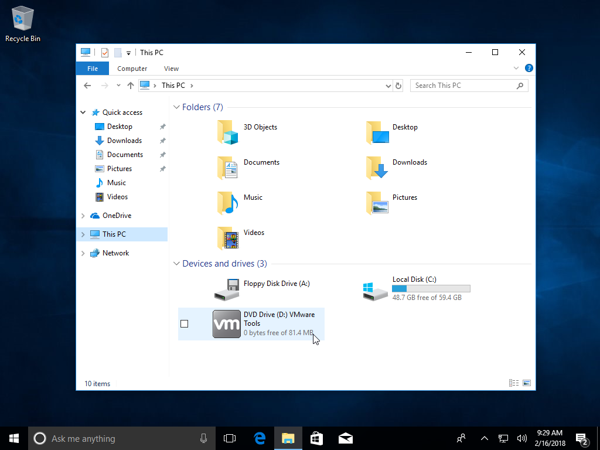Collapse the Devices and drives group
This screenshot has width=600, height=450.
point(176,264)
